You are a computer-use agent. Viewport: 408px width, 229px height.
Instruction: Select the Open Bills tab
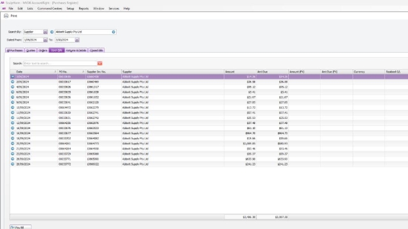coord(57,50)
